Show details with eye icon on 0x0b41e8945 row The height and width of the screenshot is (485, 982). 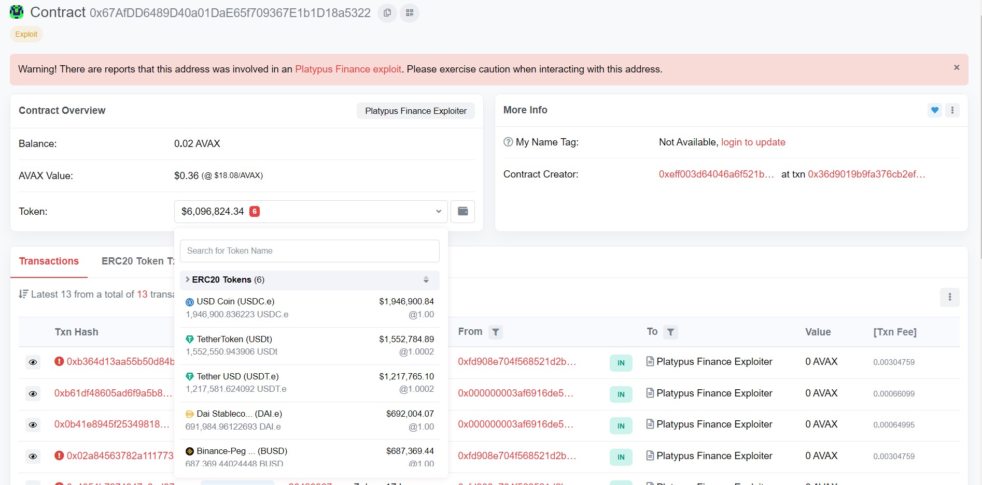tap(33, 425)
